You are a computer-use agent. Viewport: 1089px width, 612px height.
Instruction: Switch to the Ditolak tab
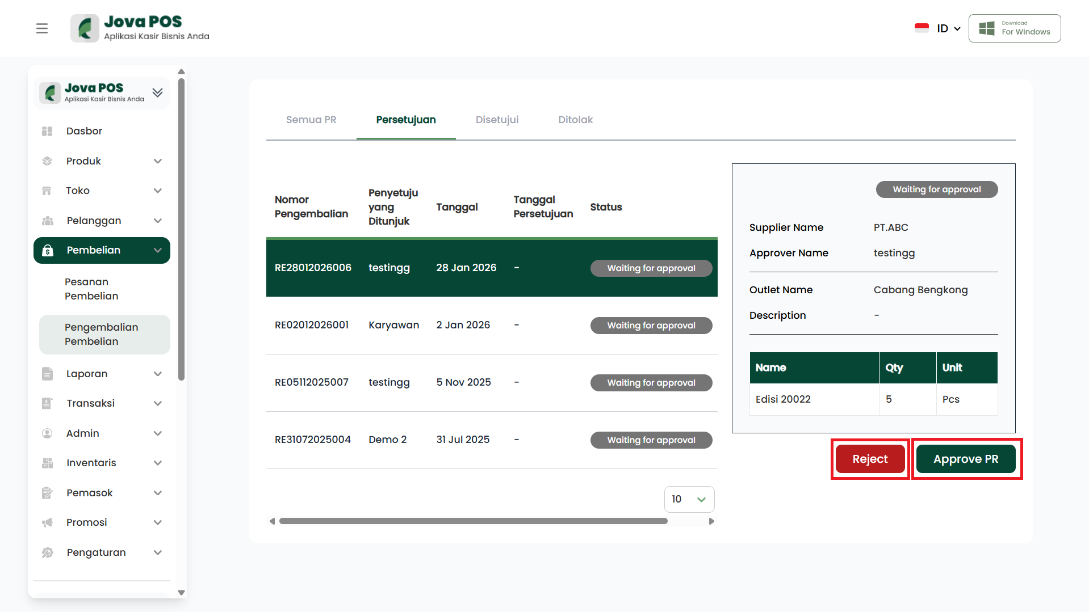click(x=575, y=120)
